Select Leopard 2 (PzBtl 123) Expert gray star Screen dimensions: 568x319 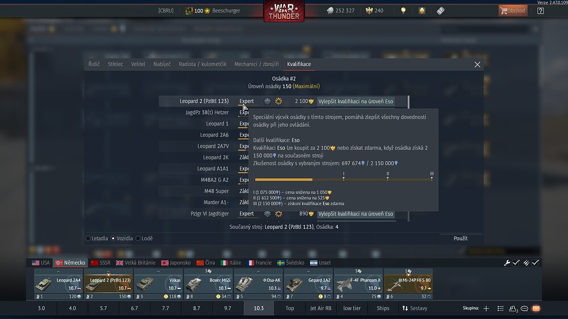(x=267, y=102)
